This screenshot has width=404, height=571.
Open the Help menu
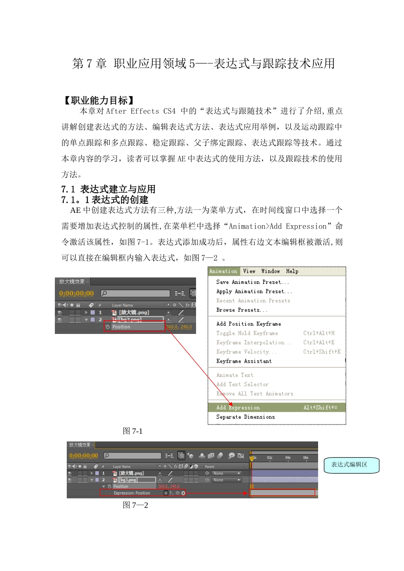pos(292,271)
